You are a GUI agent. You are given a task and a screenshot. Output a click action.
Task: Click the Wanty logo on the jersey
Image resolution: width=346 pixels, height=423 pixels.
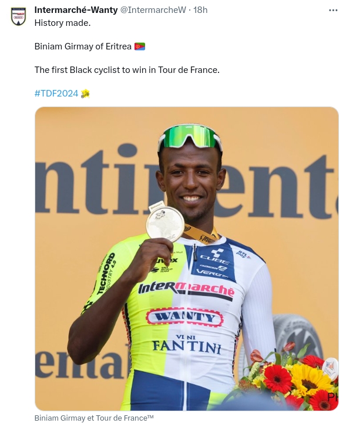coord(184,317)
